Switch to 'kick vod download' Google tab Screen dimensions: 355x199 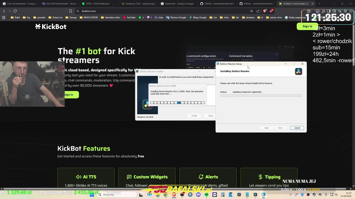click(x=19, y=4)
